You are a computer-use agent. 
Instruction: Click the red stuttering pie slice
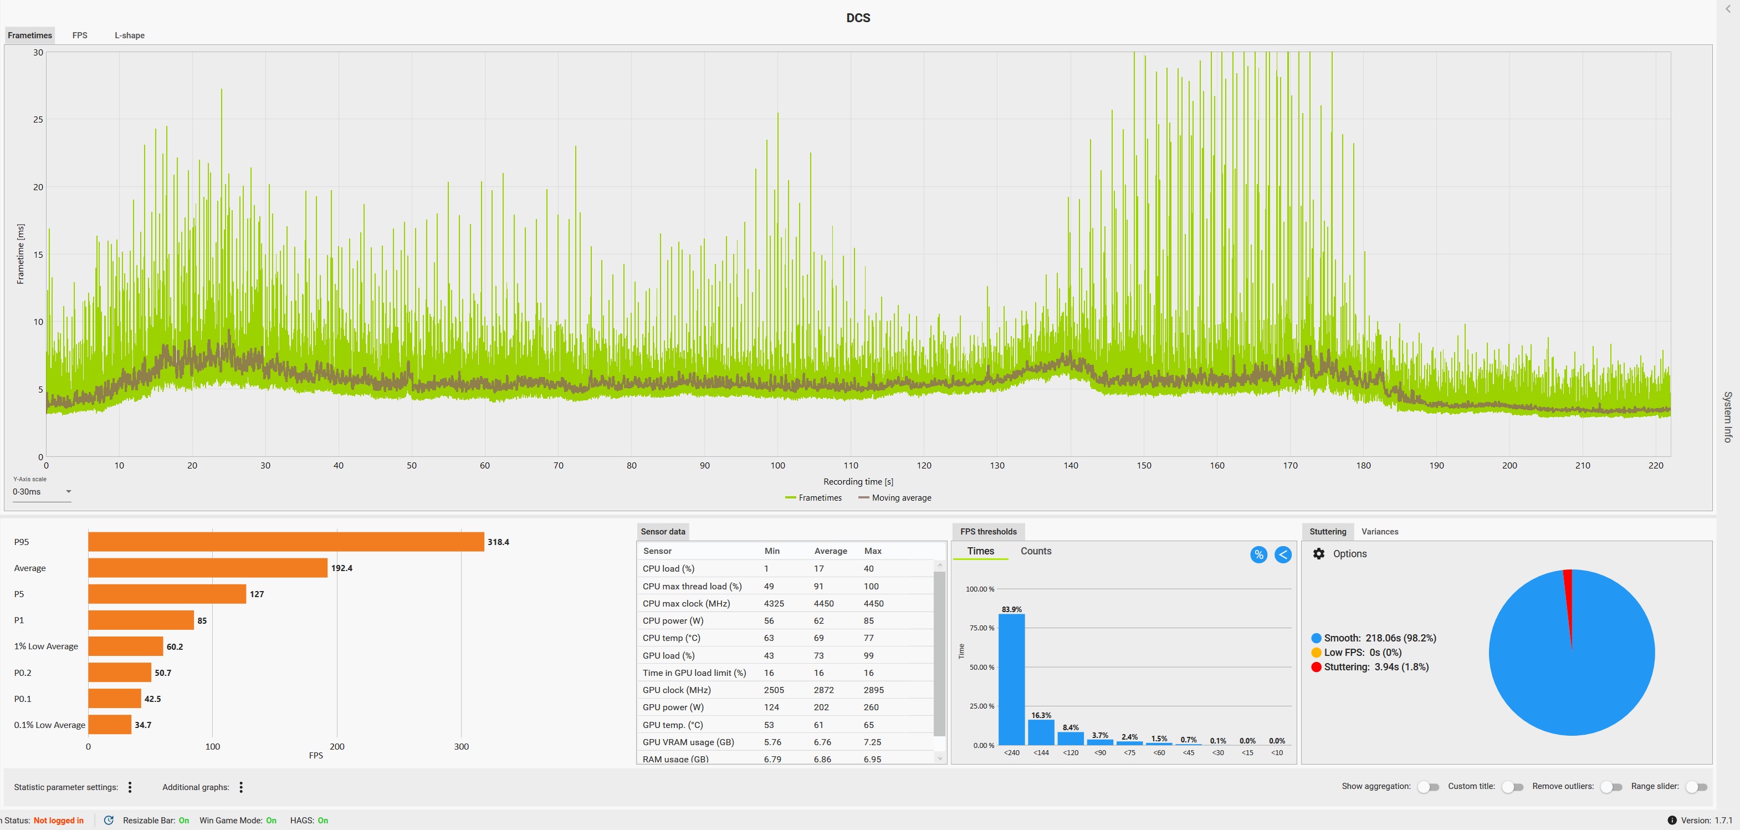[x=1568, y=595]
